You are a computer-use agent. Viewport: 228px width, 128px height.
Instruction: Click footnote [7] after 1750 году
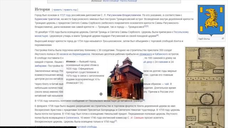(115, 121)
